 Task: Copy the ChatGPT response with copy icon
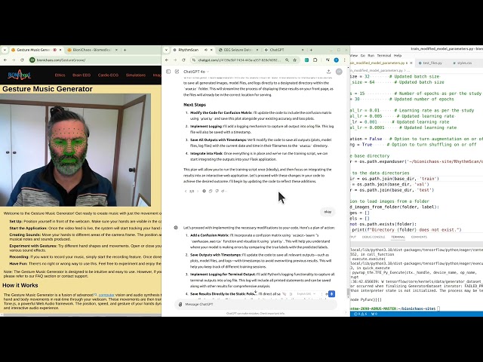pyautogui.click(x=211, y=191)
